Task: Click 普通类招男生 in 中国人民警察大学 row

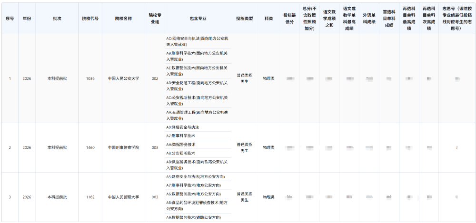Action: click(x=244, y=197)
